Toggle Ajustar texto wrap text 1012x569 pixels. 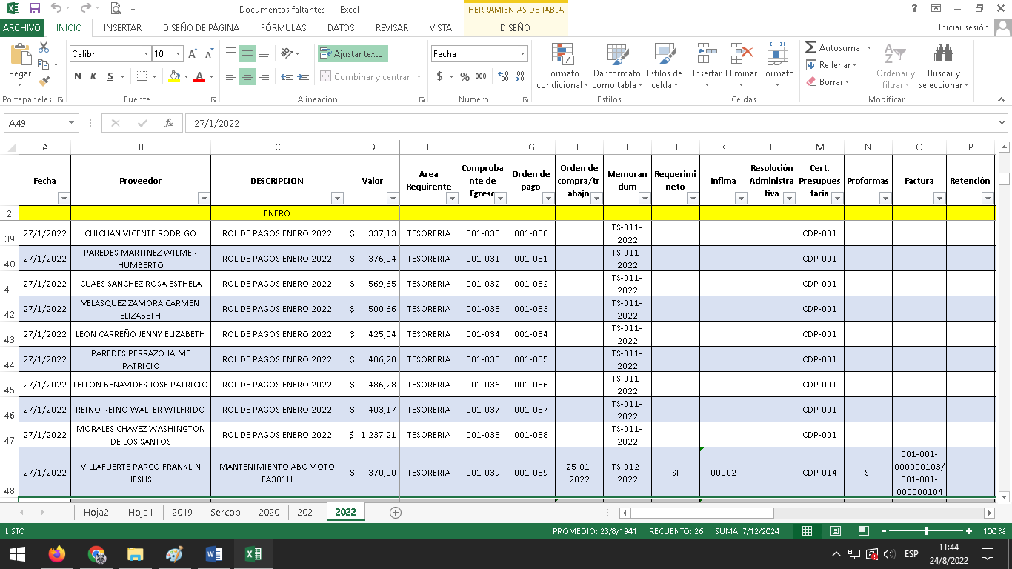pyautogui.click(x=353, y=54)
